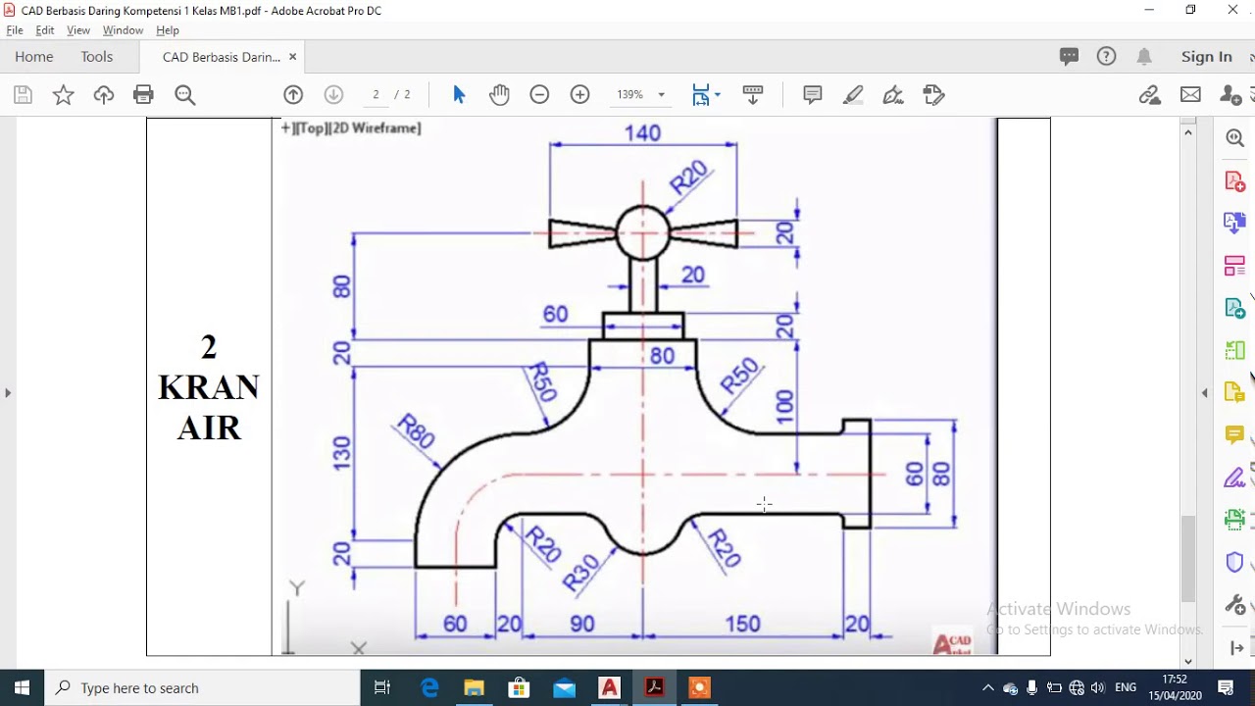Select the highlight text pen tool
The height and width of the screenshot is (706, 1255).
(853, 95)
